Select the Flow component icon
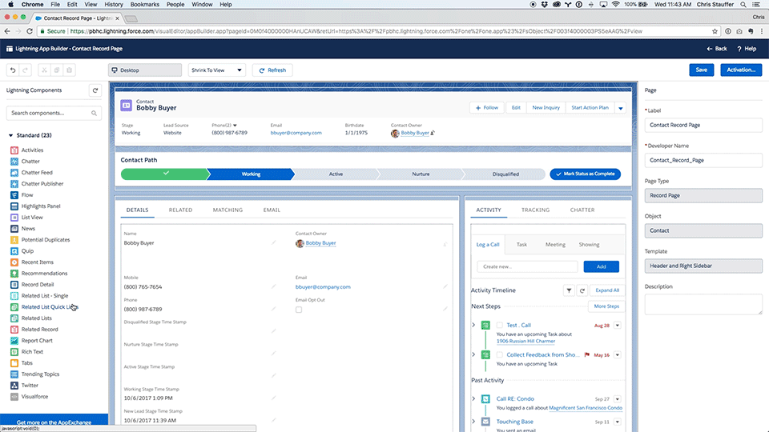Image resolution: width=769 pixels, height=432 pixels. tap(14, 195)
